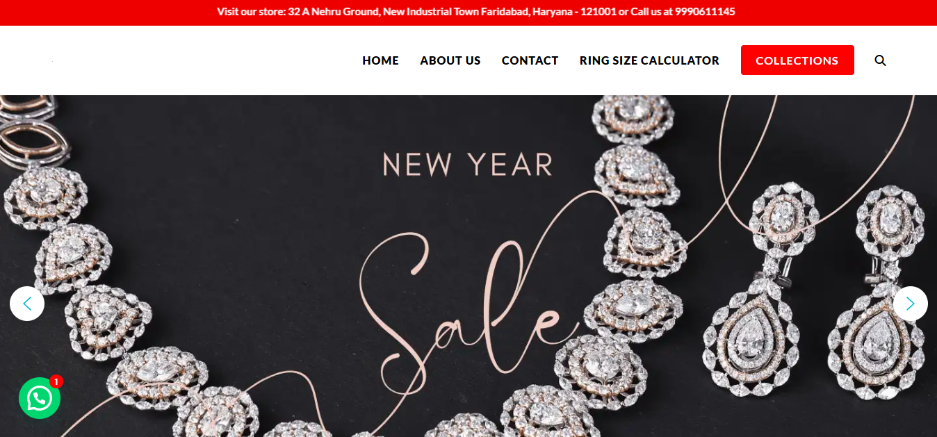Show the previous slide with left arrow
This screenshot has width=937, height=437.
(x=27, y=304)
